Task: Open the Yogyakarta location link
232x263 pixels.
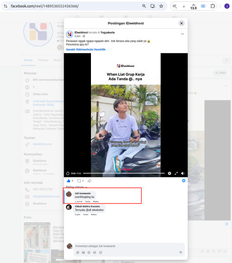Action: pos(108,33)
